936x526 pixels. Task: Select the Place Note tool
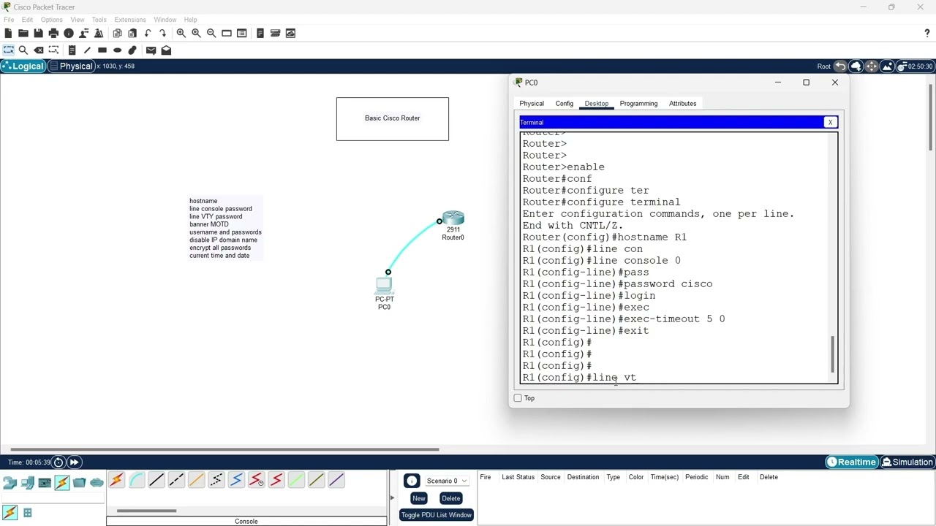72,50
